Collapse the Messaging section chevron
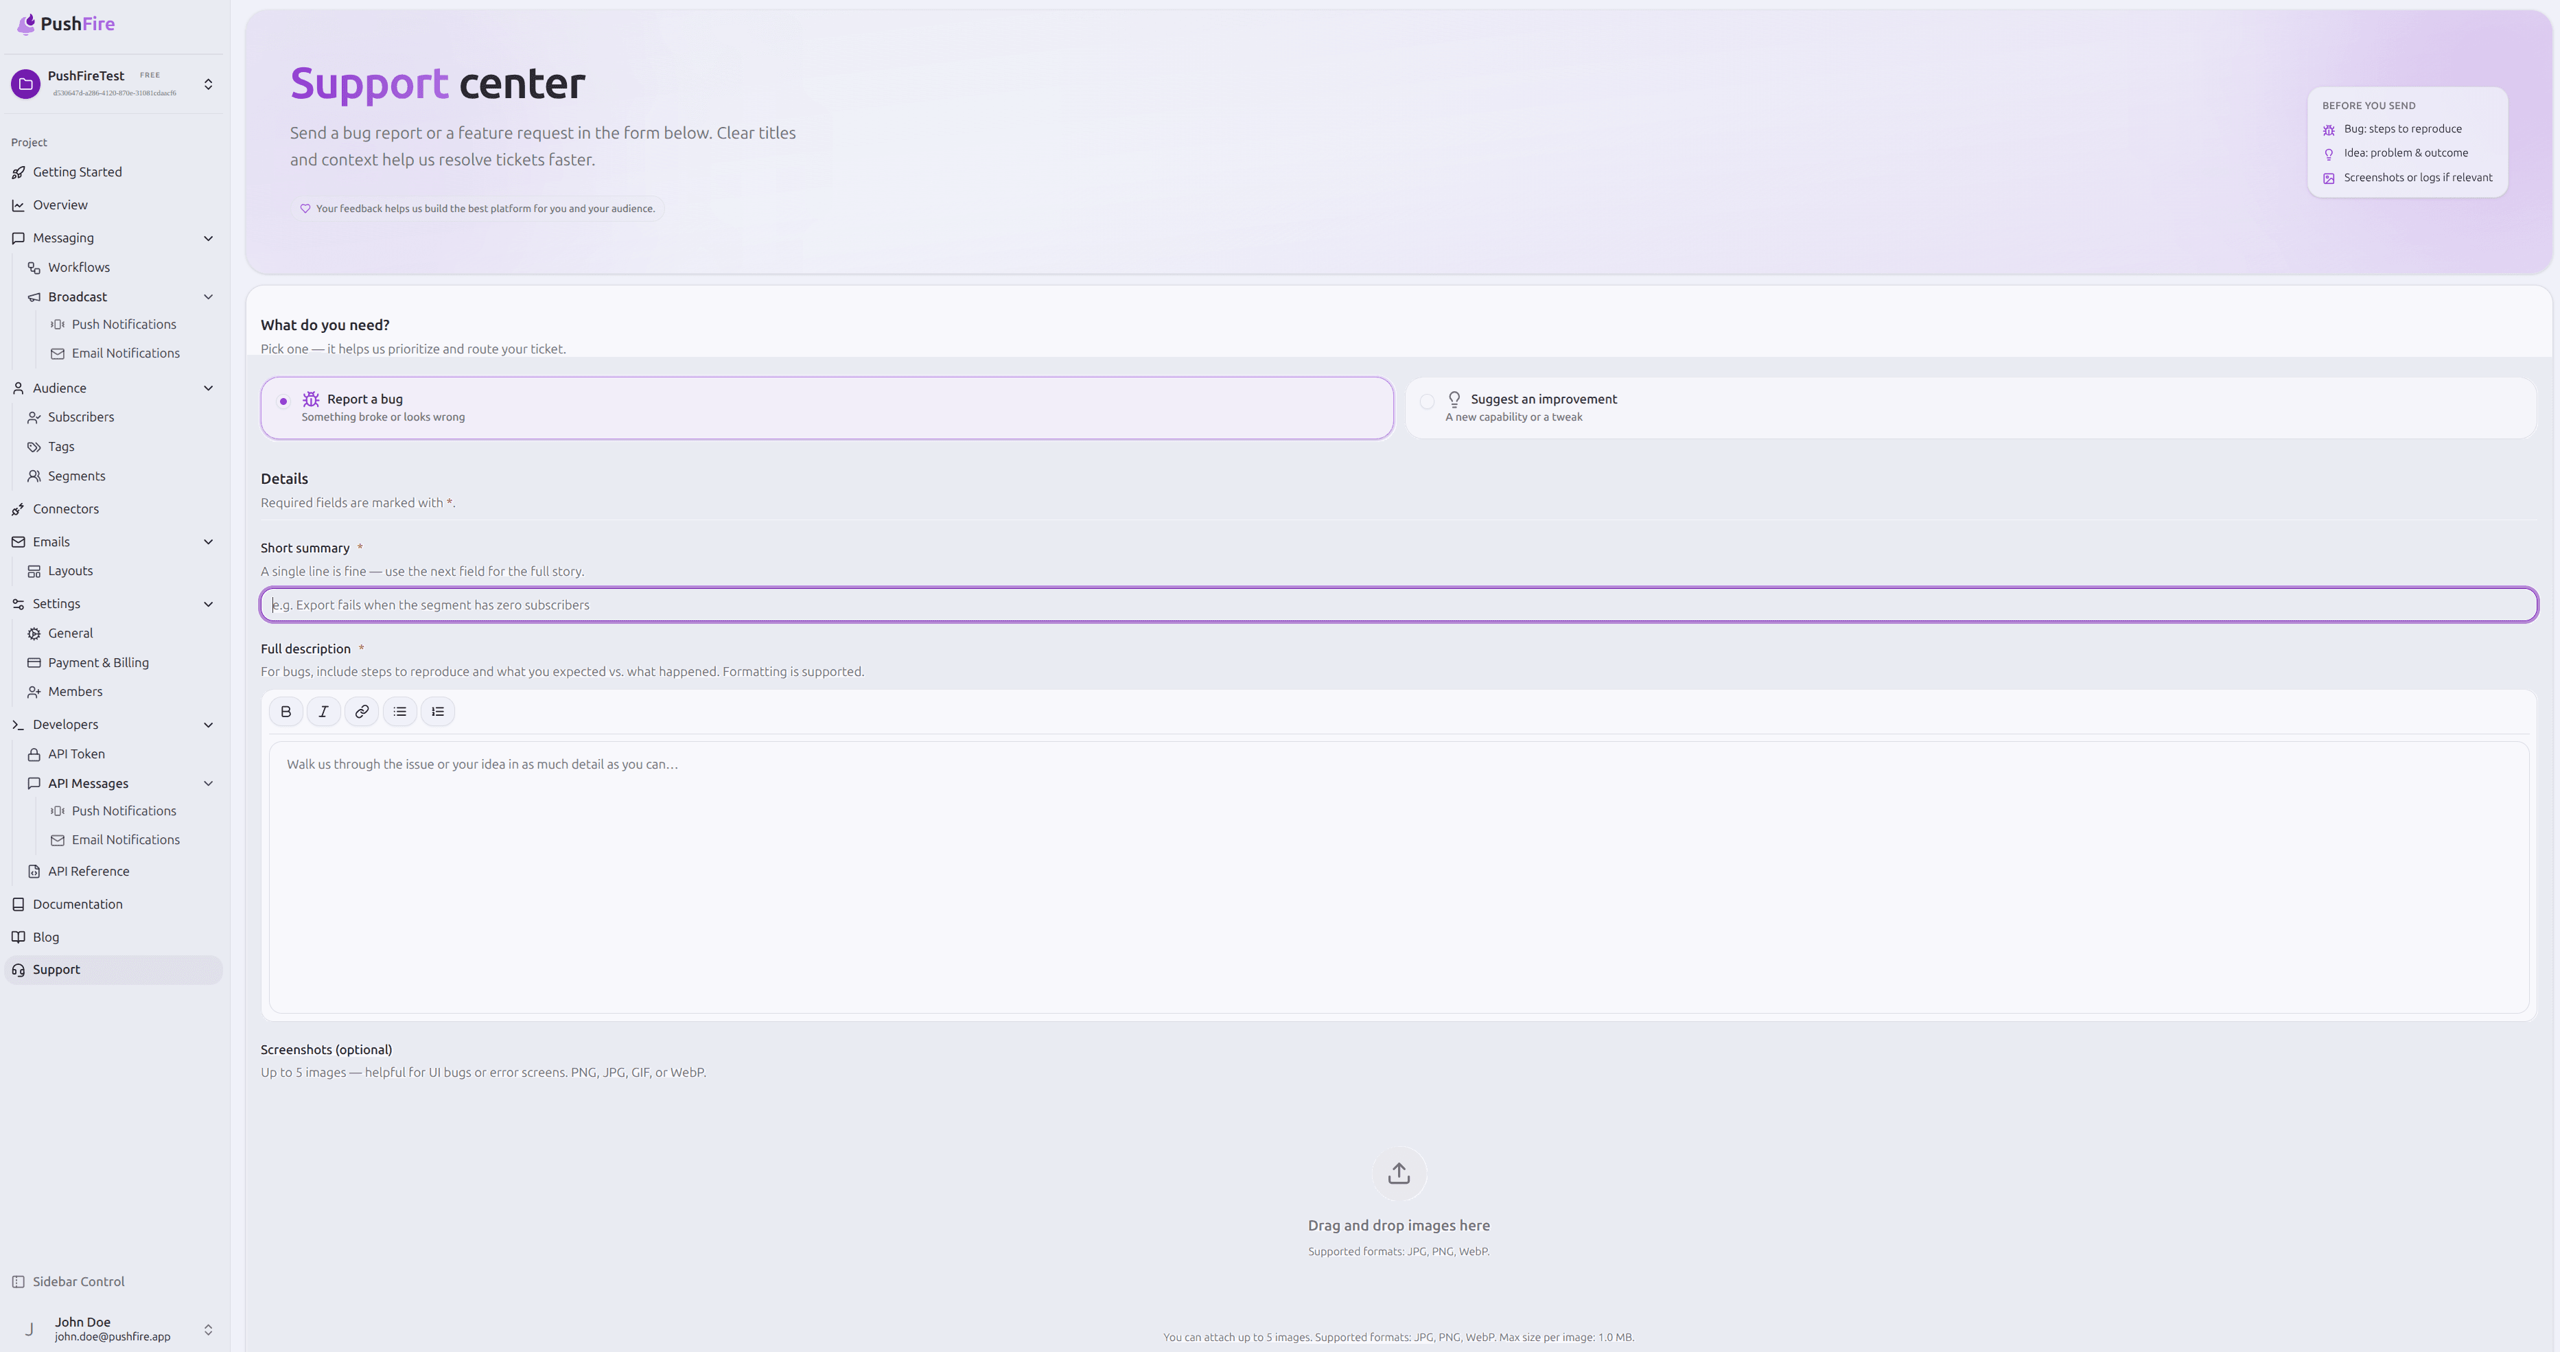This screenshot has height=1352, width=2560. pyautogui.click(x=208, y=238)
